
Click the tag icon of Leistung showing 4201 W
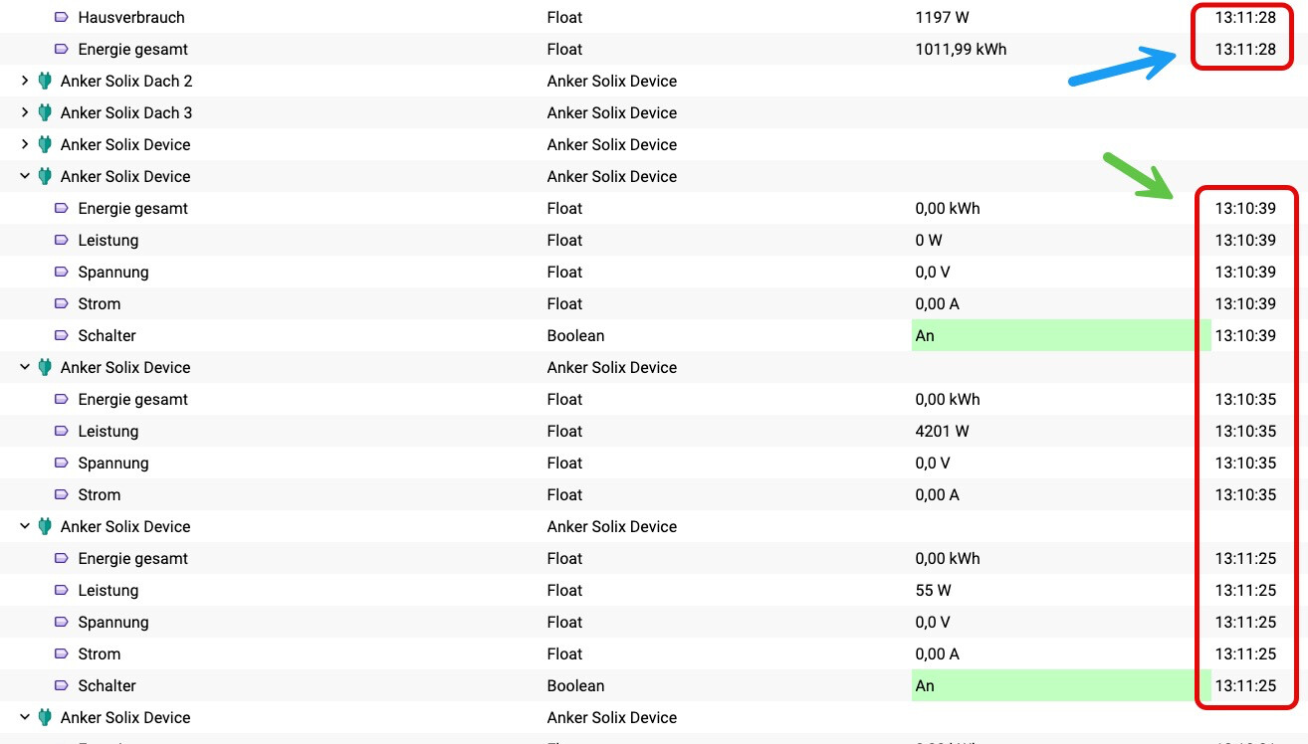pyautogui.click(x=62, y=431)
